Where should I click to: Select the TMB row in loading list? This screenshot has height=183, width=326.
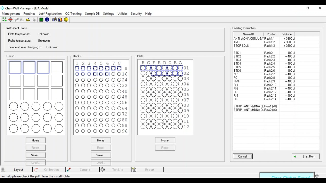(264, 42)
